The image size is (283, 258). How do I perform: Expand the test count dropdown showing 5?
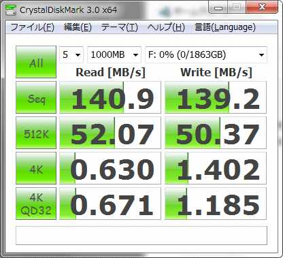[x=71, y=54]
